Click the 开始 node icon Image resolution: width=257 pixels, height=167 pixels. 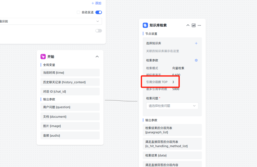[43, 57]
